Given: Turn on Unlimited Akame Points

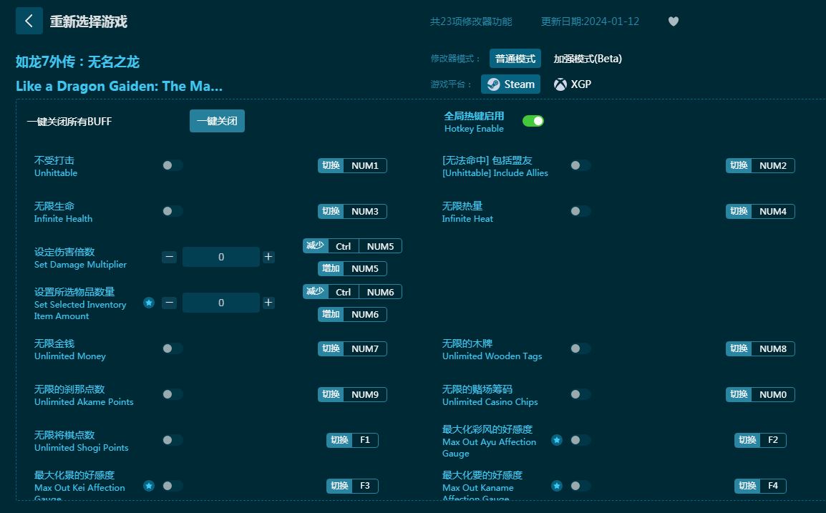Looking at the screenshot, I should [173, 394].
